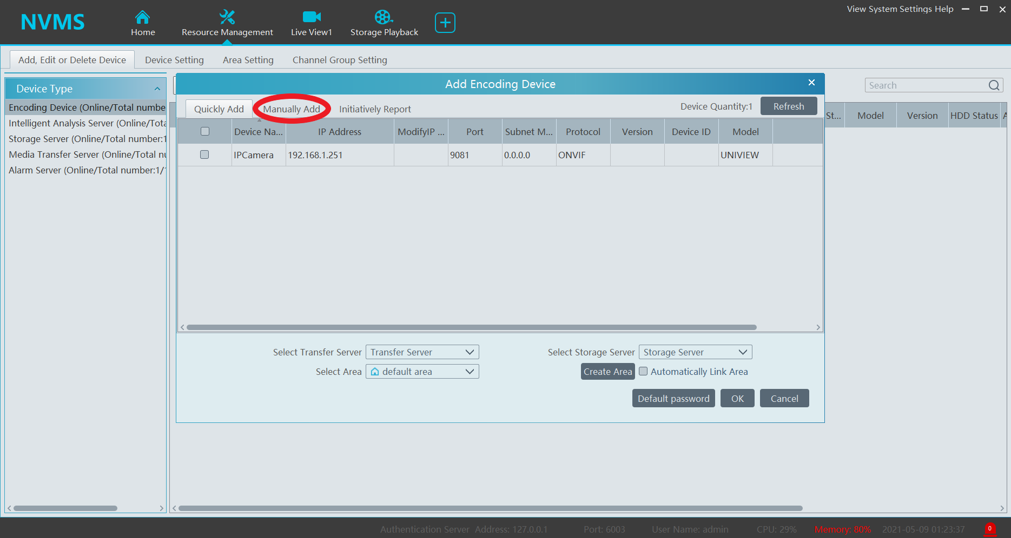Open the Home icon

tap(142, 17)
